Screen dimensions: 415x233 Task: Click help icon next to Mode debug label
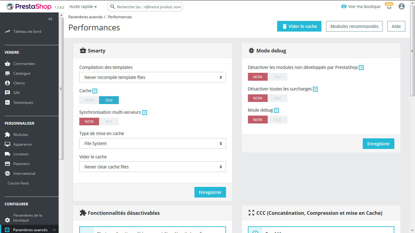click(276, 110)
